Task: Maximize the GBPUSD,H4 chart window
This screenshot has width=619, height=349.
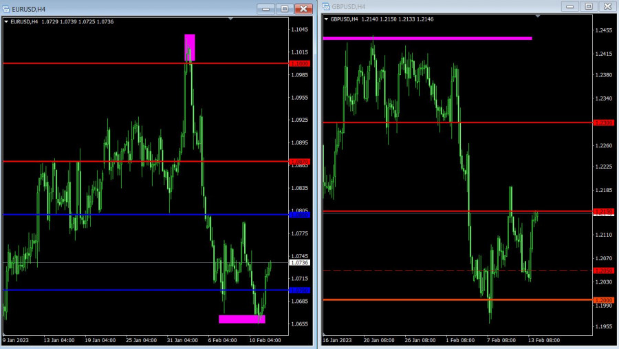Action: point(588,6)
